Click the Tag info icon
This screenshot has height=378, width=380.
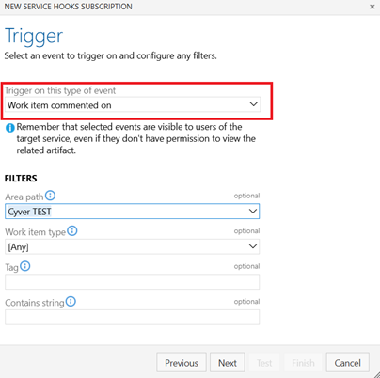pos(25,266)
